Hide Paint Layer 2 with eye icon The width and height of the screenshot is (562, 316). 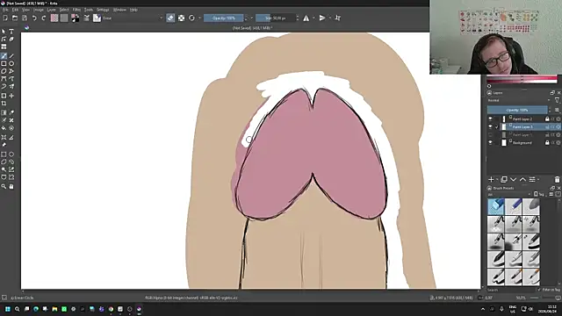(490, 119)
